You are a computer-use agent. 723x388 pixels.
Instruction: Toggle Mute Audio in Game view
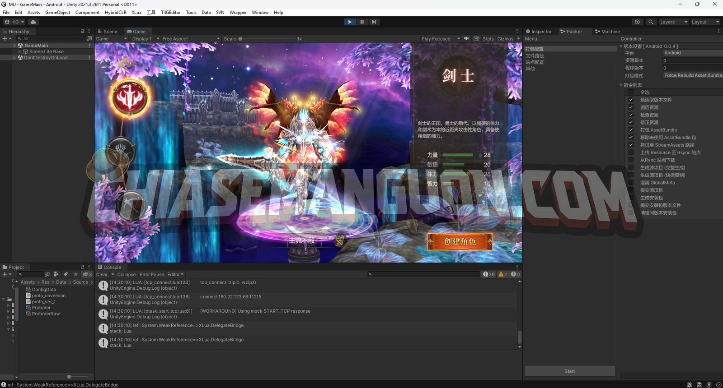tap(466, 39)
